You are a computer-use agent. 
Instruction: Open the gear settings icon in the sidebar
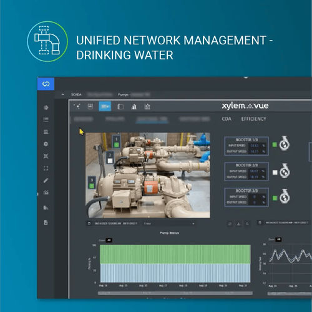pos(46,144)
